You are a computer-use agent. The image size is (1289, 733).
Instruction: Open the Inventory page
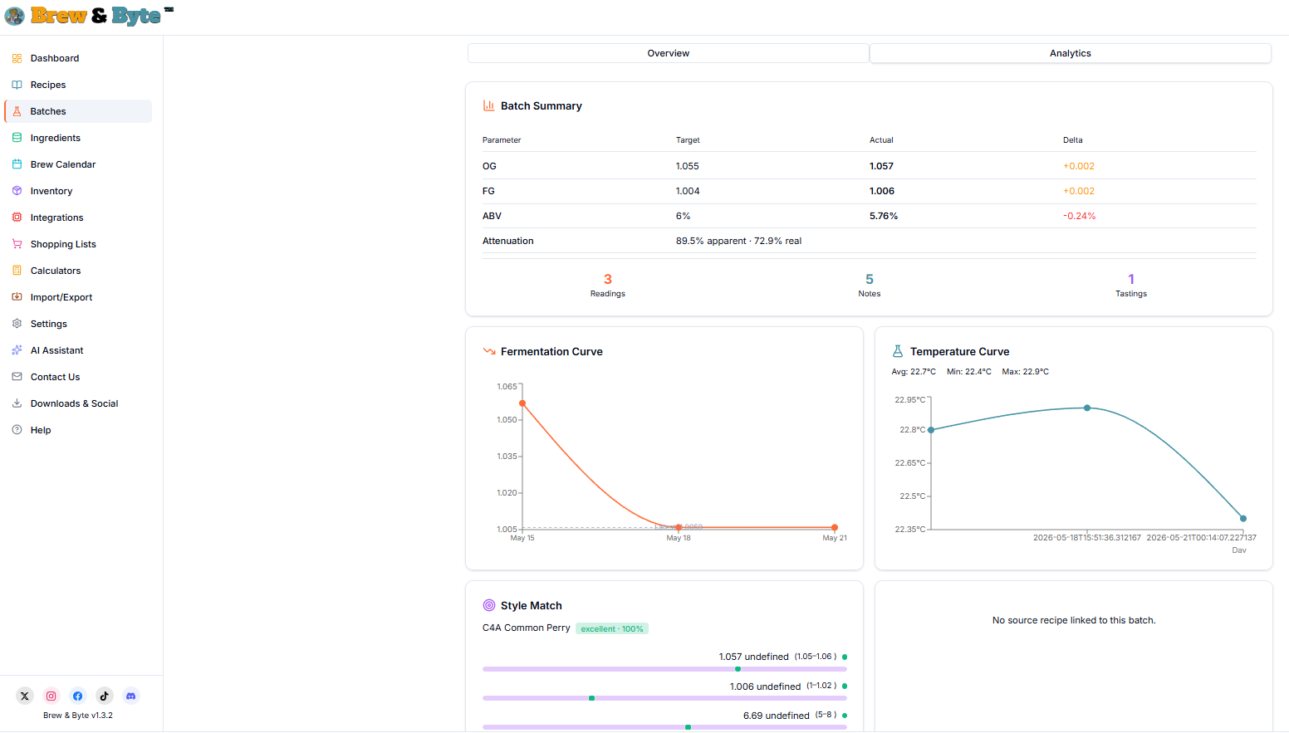tap(78, 191)
